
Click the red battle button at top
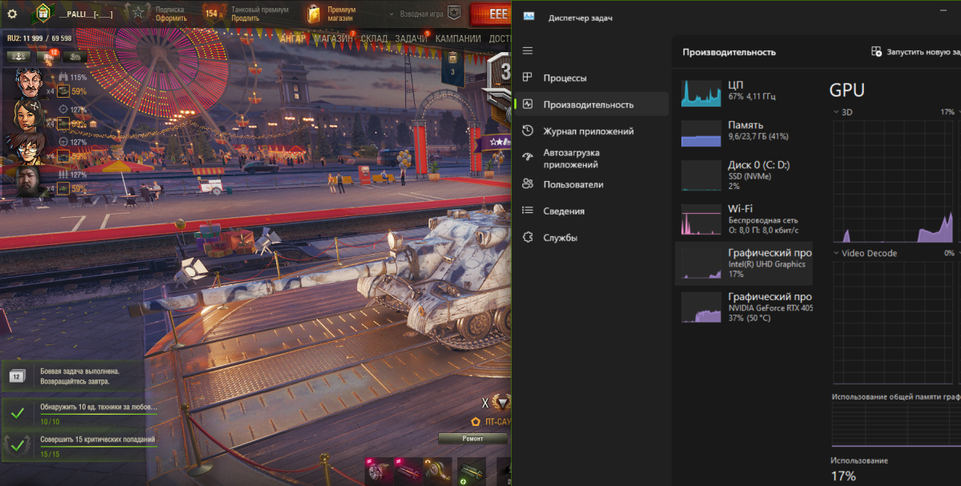point(491,14)
